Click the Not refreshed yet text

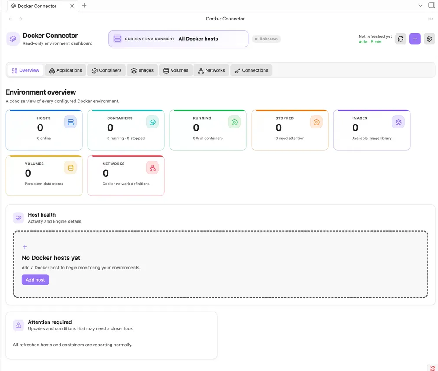[x=375, y=36]
